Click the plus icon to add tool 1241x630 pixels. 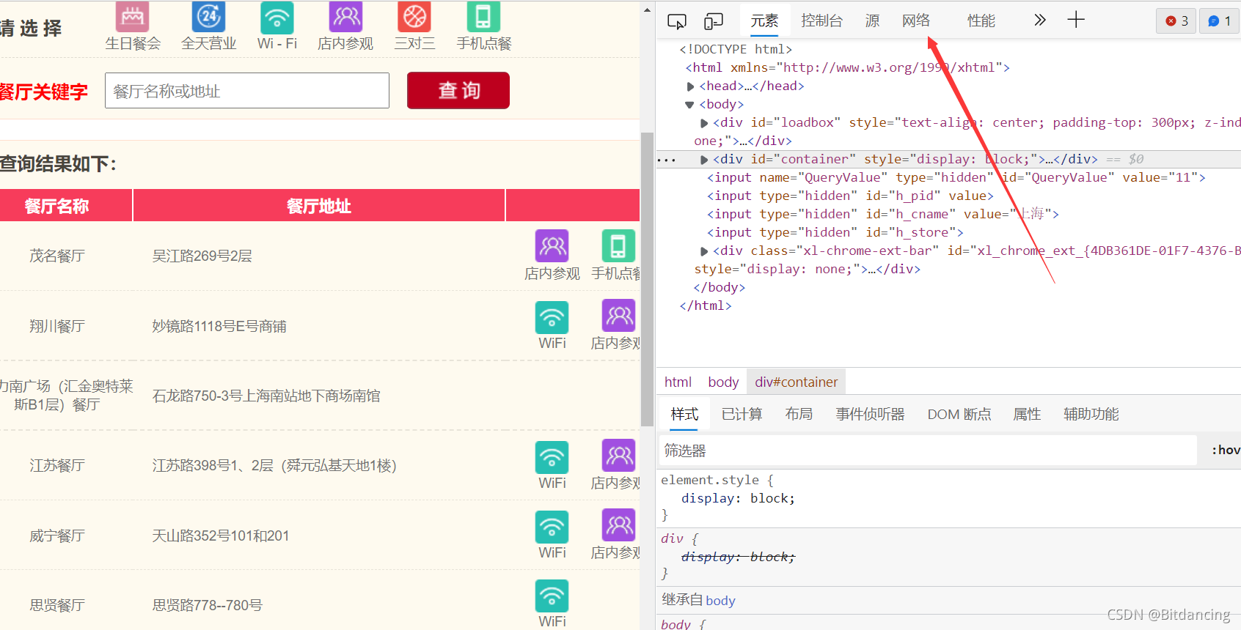coord(1075,20)
